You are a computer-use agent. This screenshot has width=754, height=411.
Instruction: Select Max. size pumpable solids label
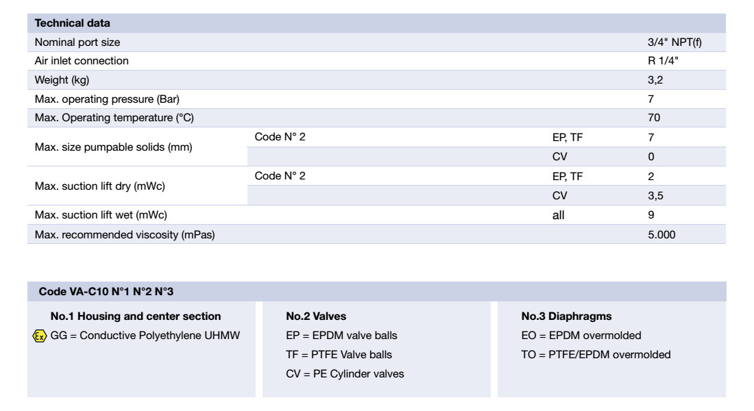tap(114, 147)
